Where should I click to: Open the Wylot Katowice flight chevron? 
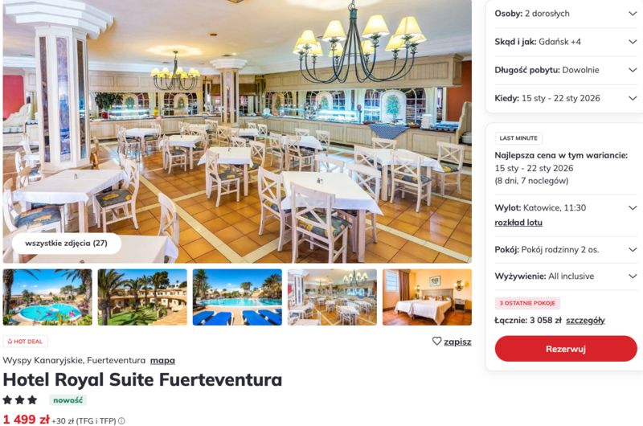(x=633, y=208)
